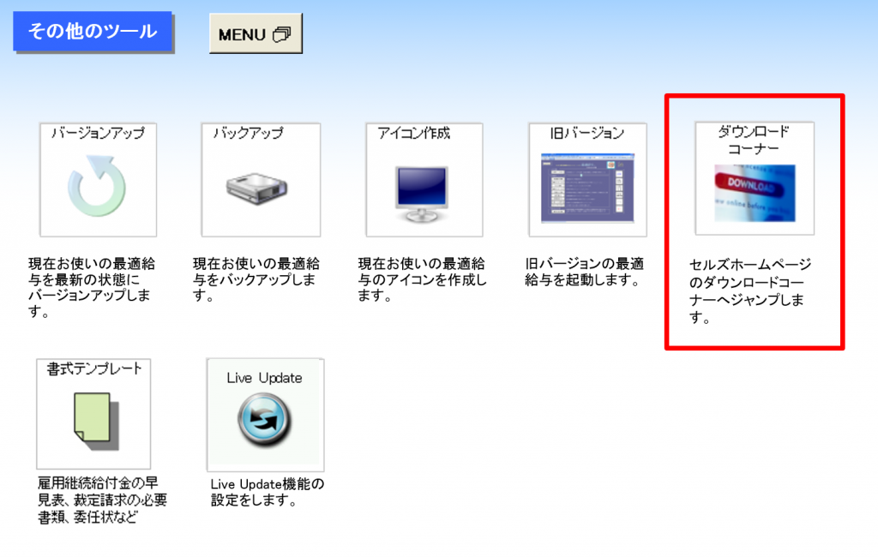Click the セルズホームページ download description text

[x=750, y=291]
